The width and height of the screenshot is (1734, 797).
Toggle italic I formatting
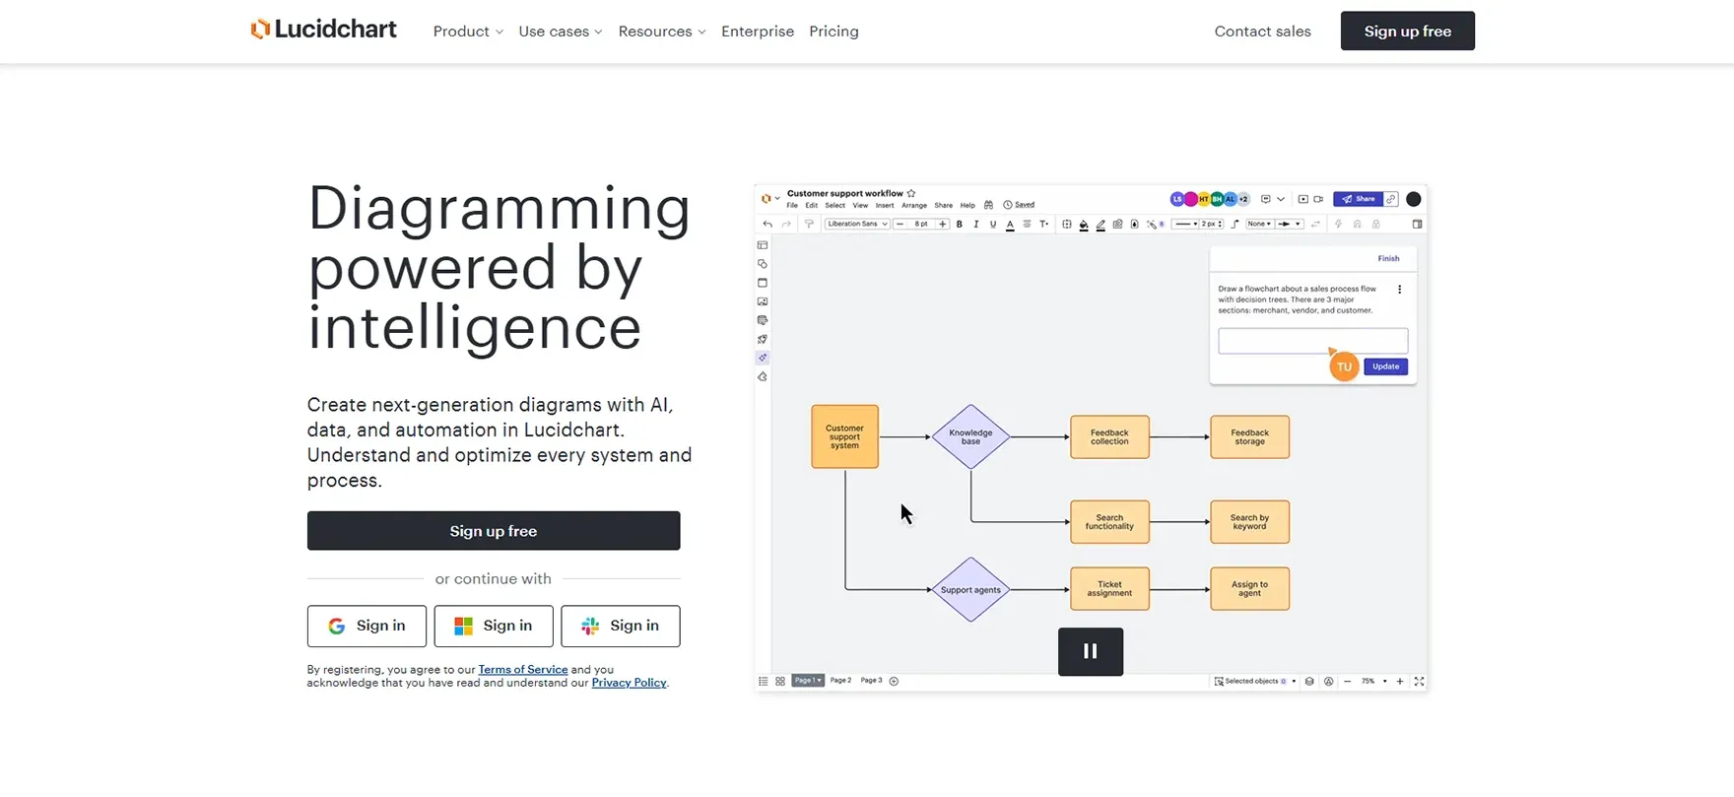pyautogui.click(x=976, y=224)
